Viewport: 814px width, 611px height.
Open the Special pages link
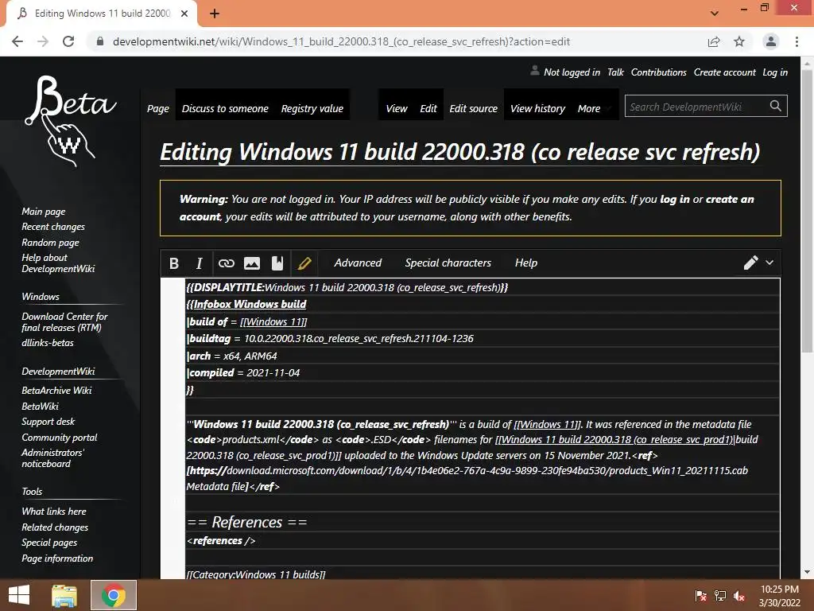[x=49, y=543]
